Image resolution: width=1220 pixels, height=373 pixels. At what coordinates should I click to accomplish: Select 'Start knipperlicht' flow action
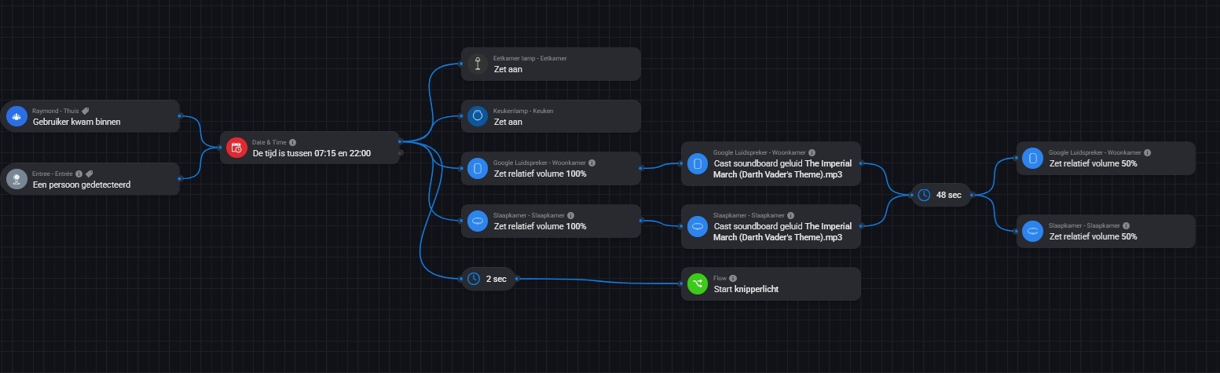[x=746, y=289]
